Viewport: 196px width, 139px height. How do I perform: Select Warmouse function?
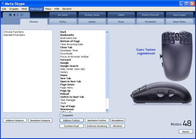(67, 109)
